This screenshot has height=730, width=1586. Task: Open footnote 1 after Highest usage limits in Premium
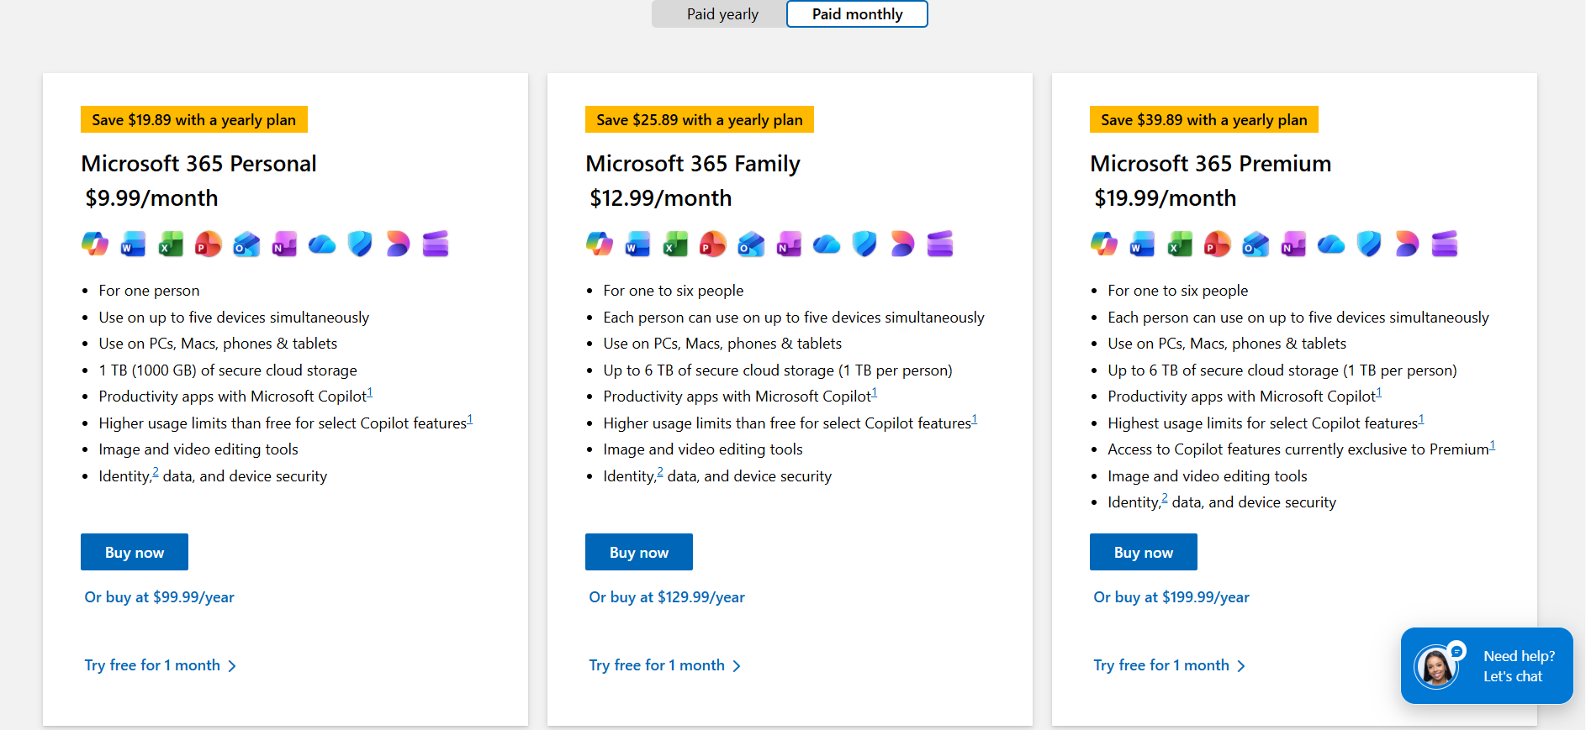1421,419
